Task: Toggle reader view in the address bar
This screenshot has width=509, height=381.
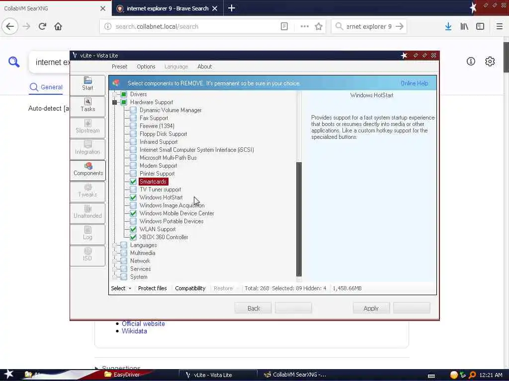Action: [284, 27]
